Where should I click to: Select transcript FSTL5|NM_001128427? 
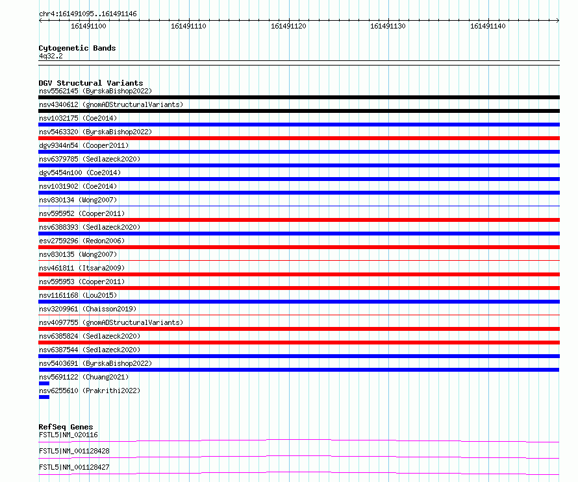[x=74, y=467]
